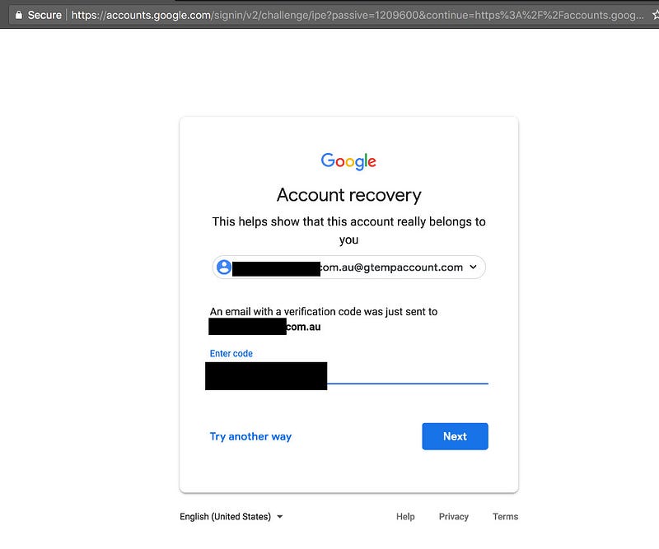Click the secure padlock icon in address bar
This screenshot has height=549, width=659.
18,15
